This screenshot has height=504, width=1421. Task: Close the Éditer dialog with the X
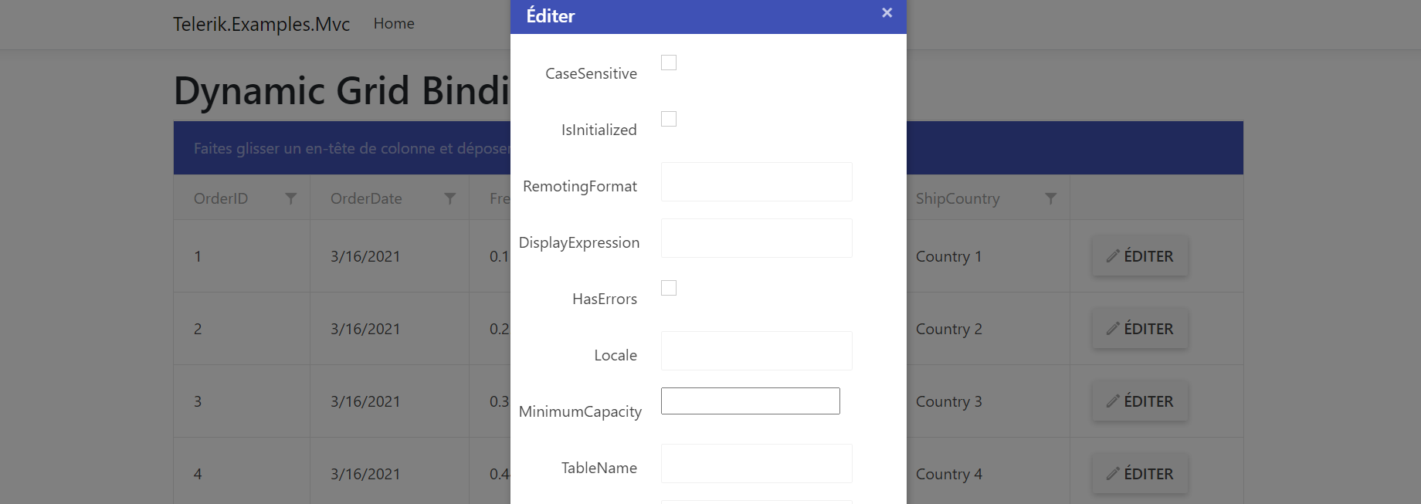pos(887,13)
